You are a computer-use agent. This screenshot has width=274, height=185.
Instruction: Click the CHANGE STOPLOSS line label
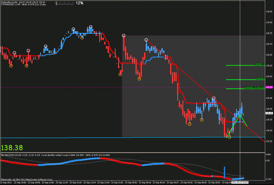click(x=254, y=87)
